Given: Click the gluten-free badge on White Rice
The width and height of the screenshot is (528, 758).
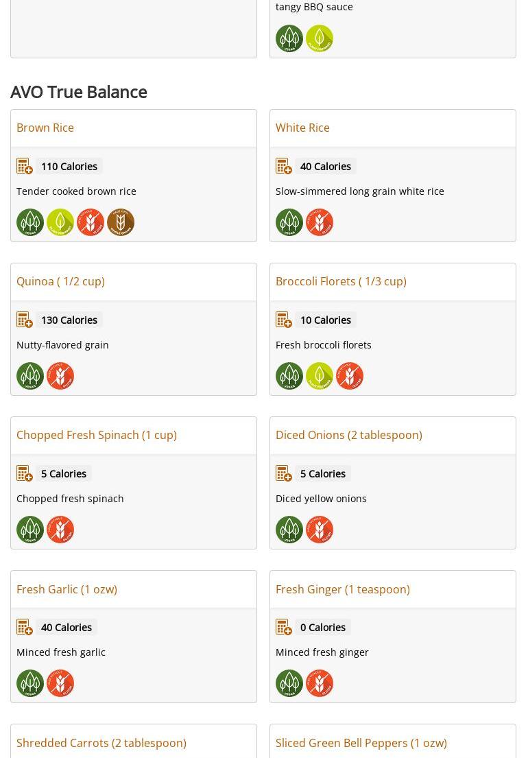Looking at the screenshot, I should (x=320, y=222).
